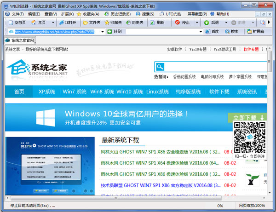Click the red 软件专题 link
This screenshot has height=212, width=276.
[x=251, y=49]
